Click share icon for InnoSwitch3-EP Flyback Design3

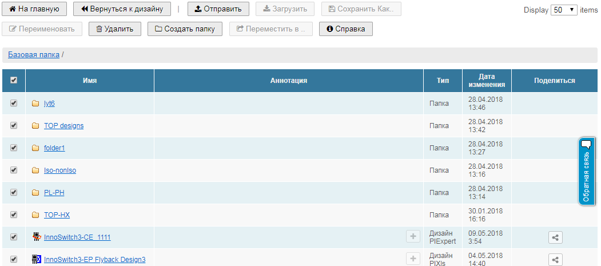point(555,259)
